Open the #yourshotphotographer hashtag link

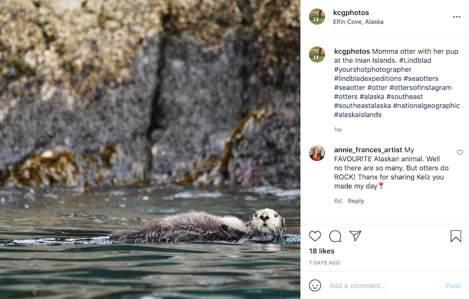(x=372, y=70)
